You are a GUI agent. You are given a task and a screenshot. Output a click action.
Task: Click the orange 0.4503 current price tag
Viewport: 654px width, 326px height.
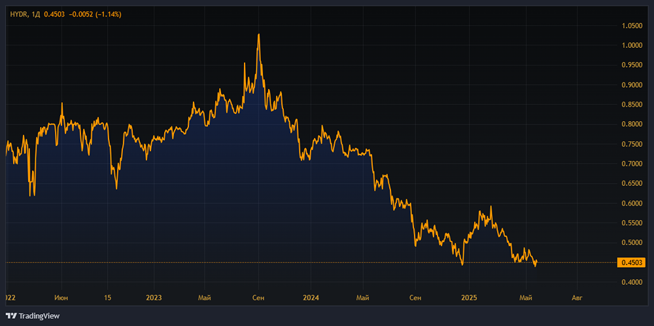point(630,263)
